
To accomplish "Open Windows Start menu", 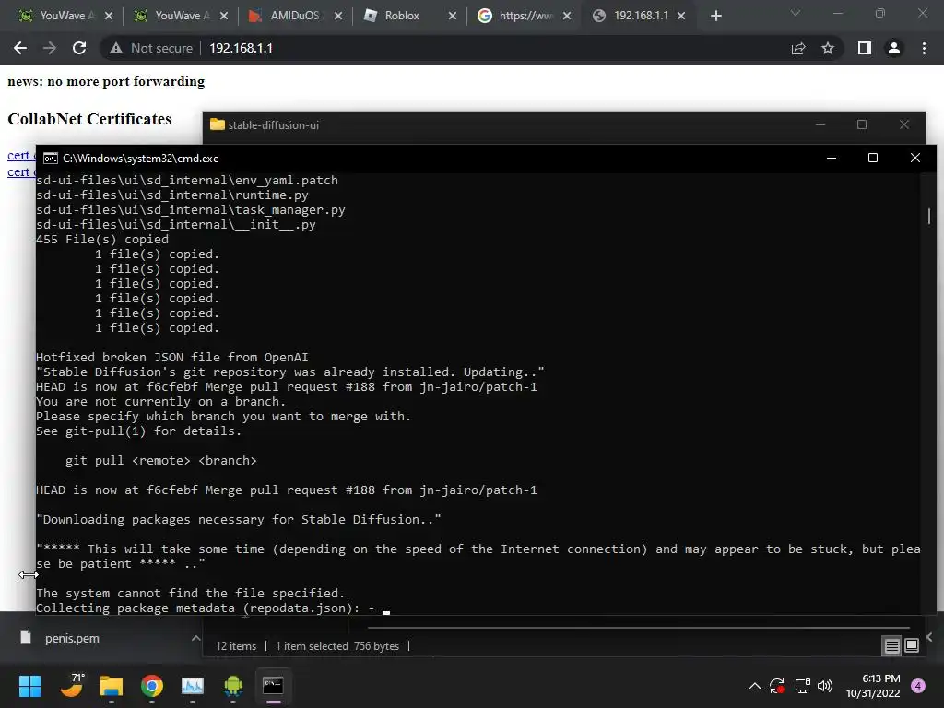I will click(29, 686).
